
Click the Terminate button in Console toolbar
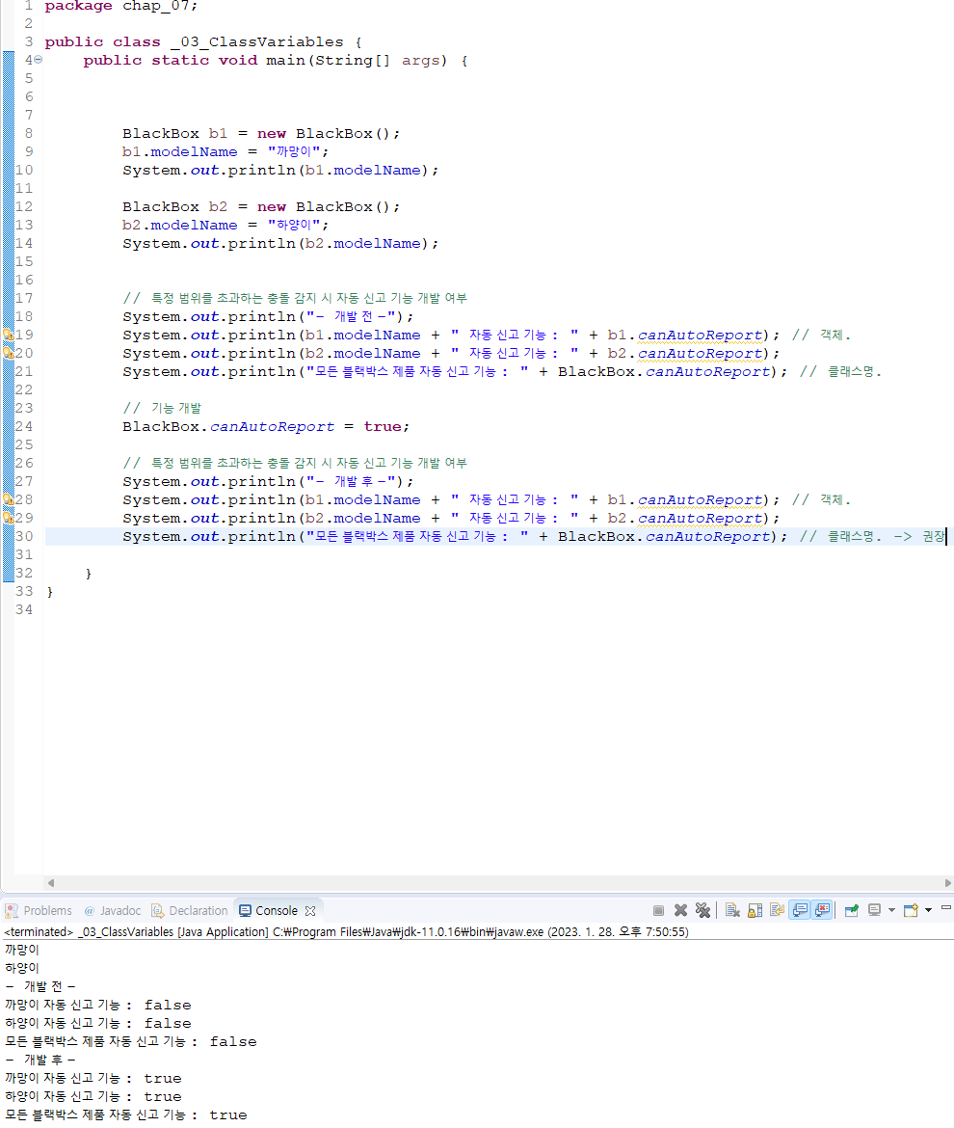tap(658, 911)
